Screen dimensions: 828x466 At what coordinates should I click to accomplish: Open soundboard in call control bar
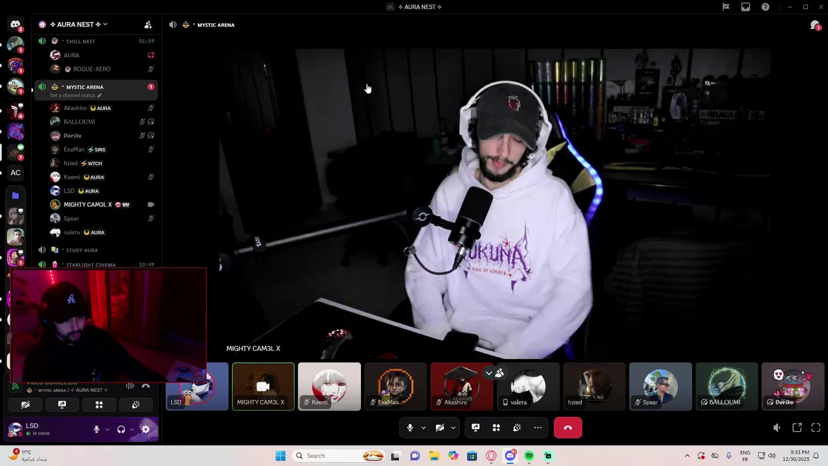tap(517, 428)
